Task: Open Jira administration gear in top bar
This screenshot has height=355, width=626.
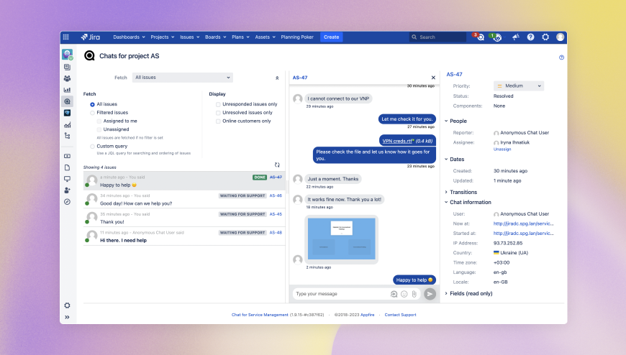Action: tap(545, 37)
